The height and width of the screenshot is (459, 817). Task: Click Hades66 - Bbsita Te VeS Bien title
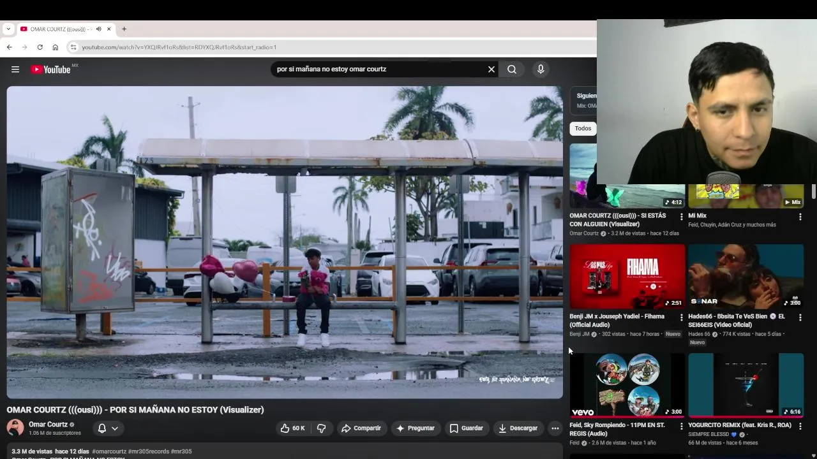click(x=737, y=321)
